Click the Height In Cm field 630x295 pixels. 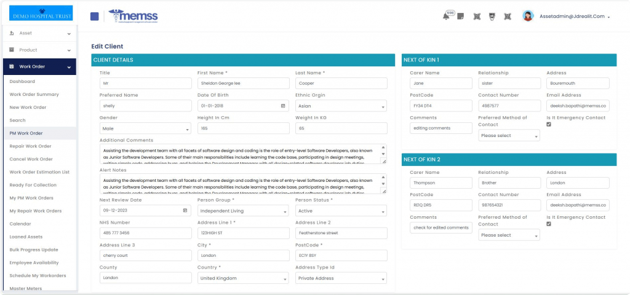243,128
